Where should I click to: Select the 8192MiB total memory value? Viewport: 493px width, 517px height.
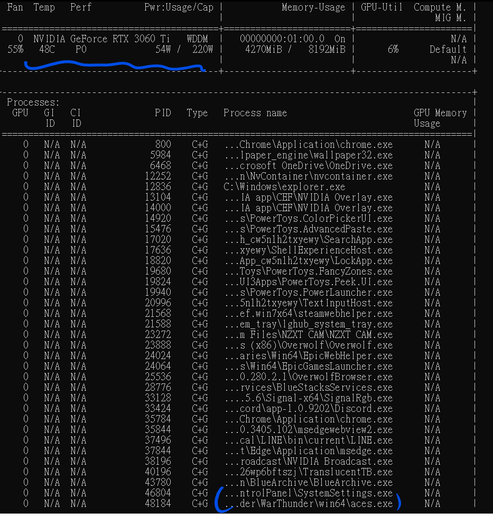[327, 50]
